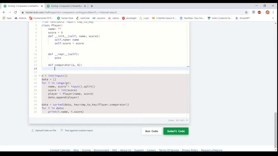Open the Chrome profile avatar
Viewport: 278px width, 156px height.
268,13
